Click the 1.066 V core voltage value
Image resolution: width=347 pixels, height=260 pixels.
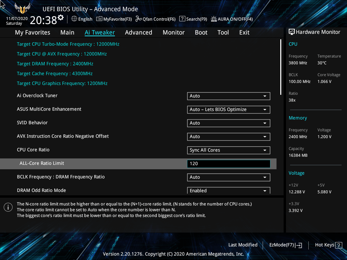(324, 82)
